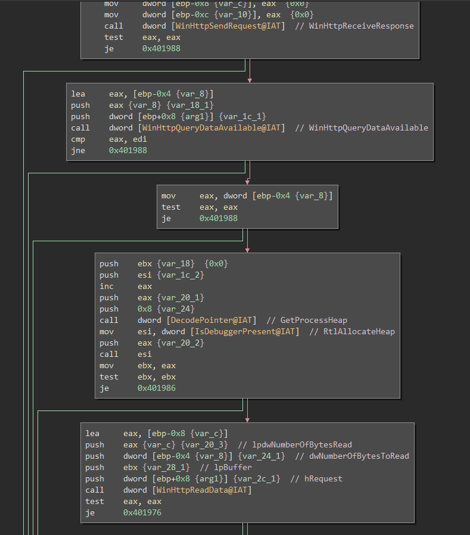Click 'push eax {var_8} {var_18_1}' instruction

click(142, 105)
